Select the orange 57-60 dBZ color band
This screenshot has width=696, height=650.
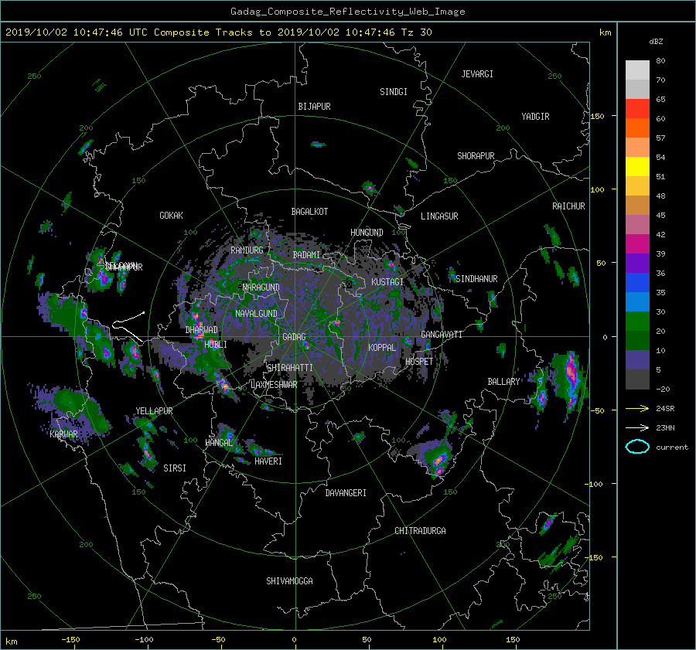pyautogui.click(x=637, y=128)
